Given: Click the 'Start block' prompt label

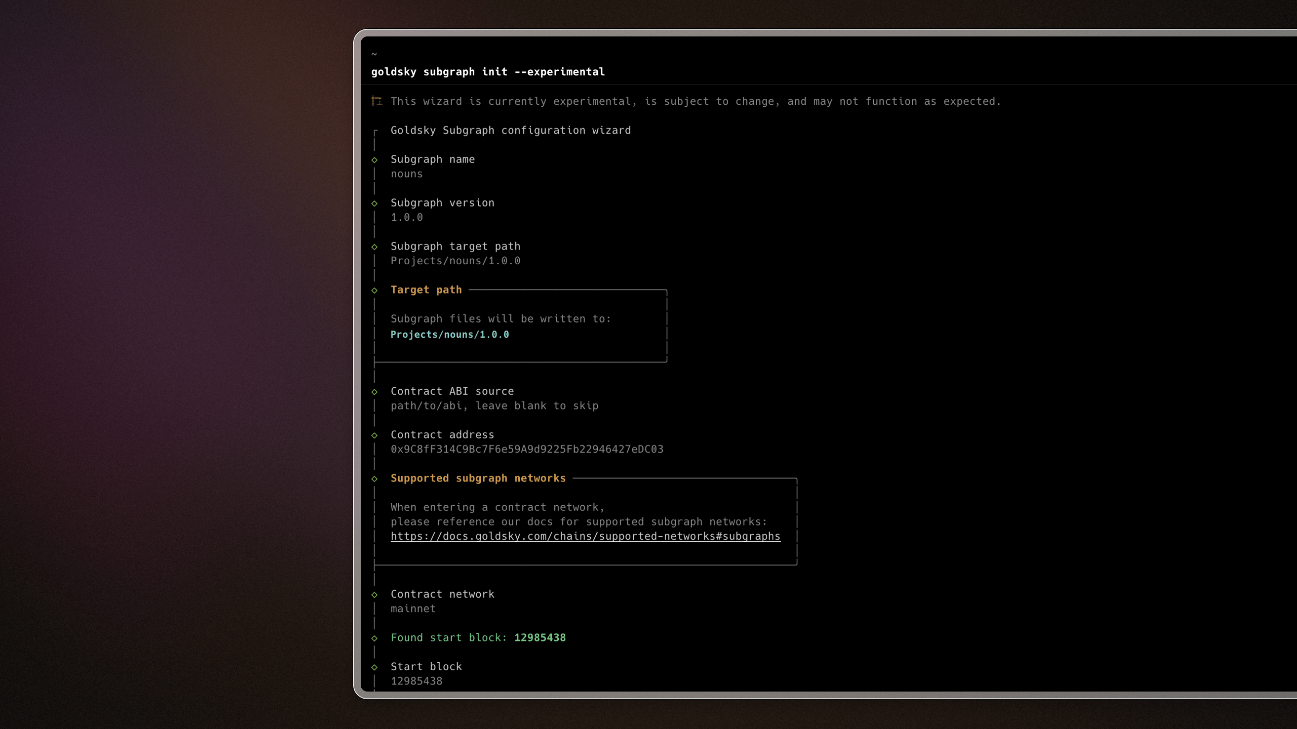Looking at the screenshot, I should pos(426,667).
